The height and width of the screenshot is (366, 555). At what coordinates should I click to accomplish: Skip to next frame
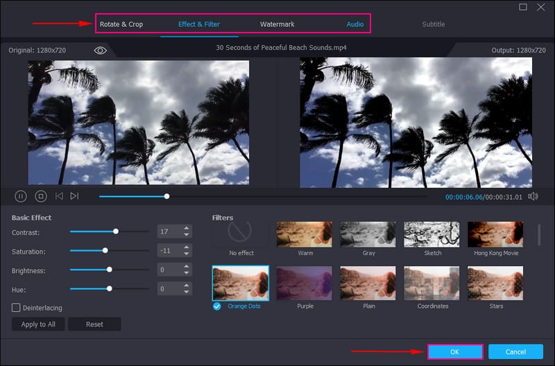tap(74, 196)
